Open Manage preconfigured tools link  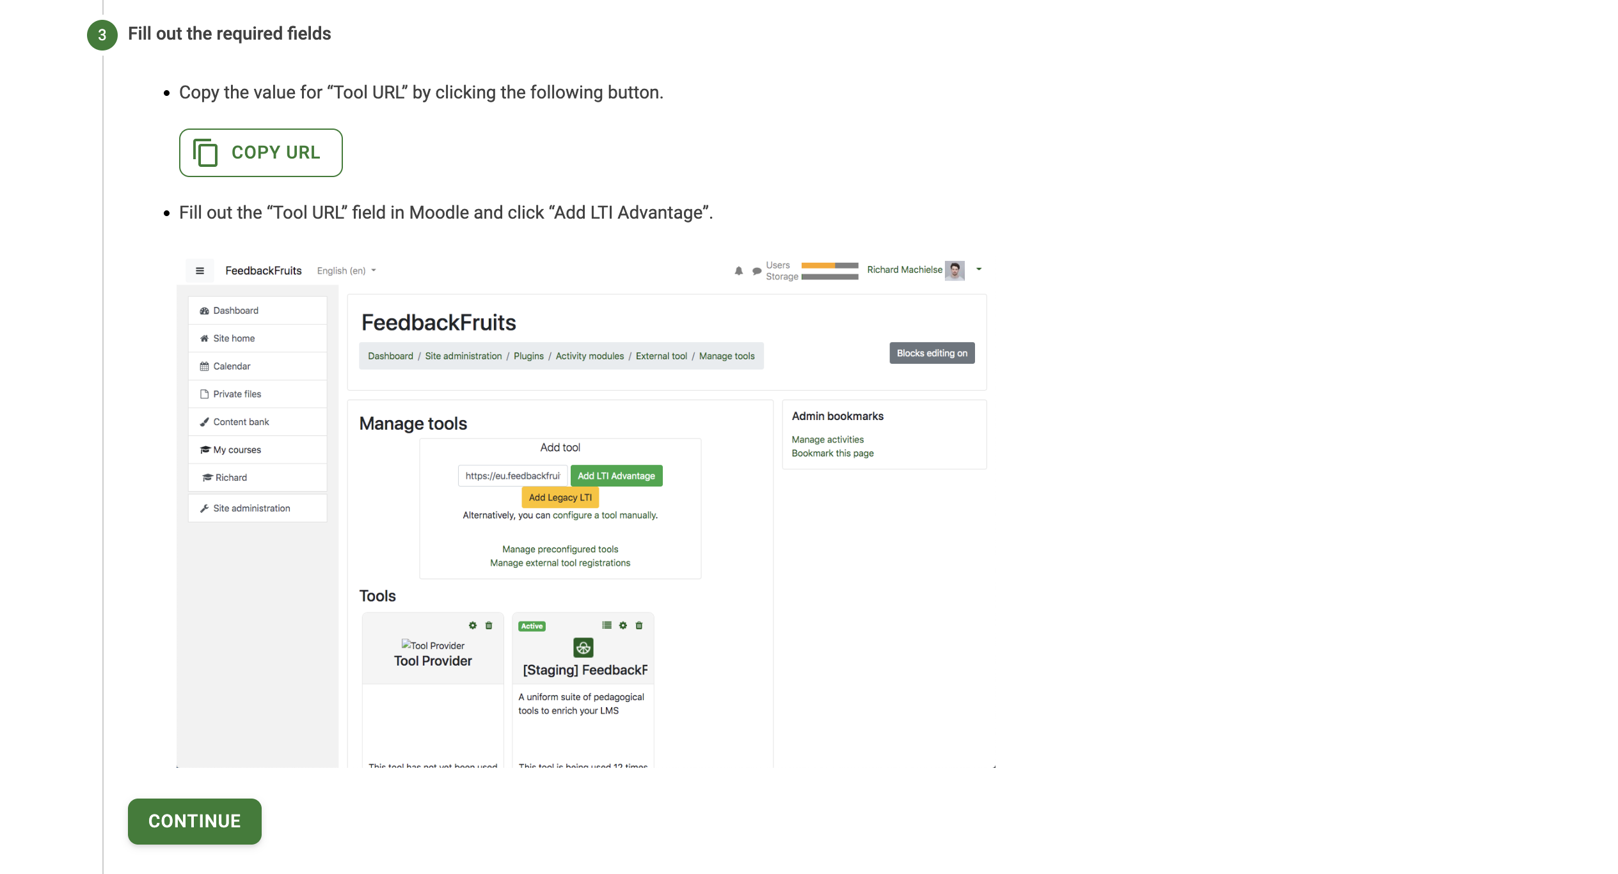560,549
